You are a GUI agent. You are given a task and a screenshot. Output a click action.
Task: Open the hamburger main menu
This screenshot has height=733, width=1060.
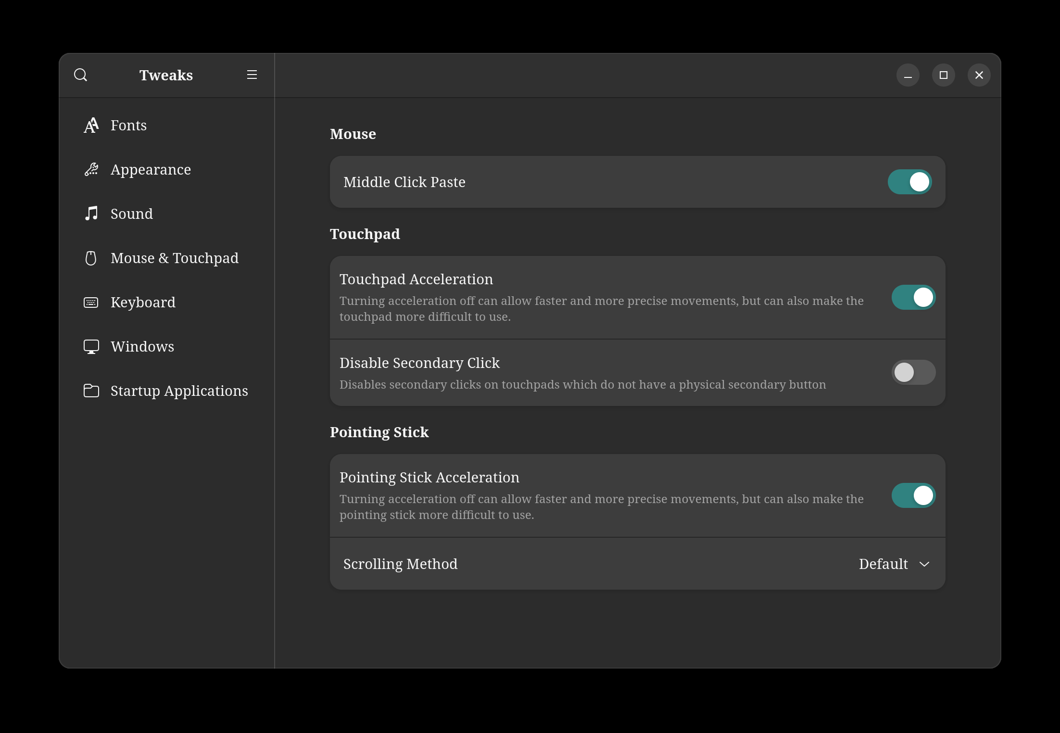[252, 75]
